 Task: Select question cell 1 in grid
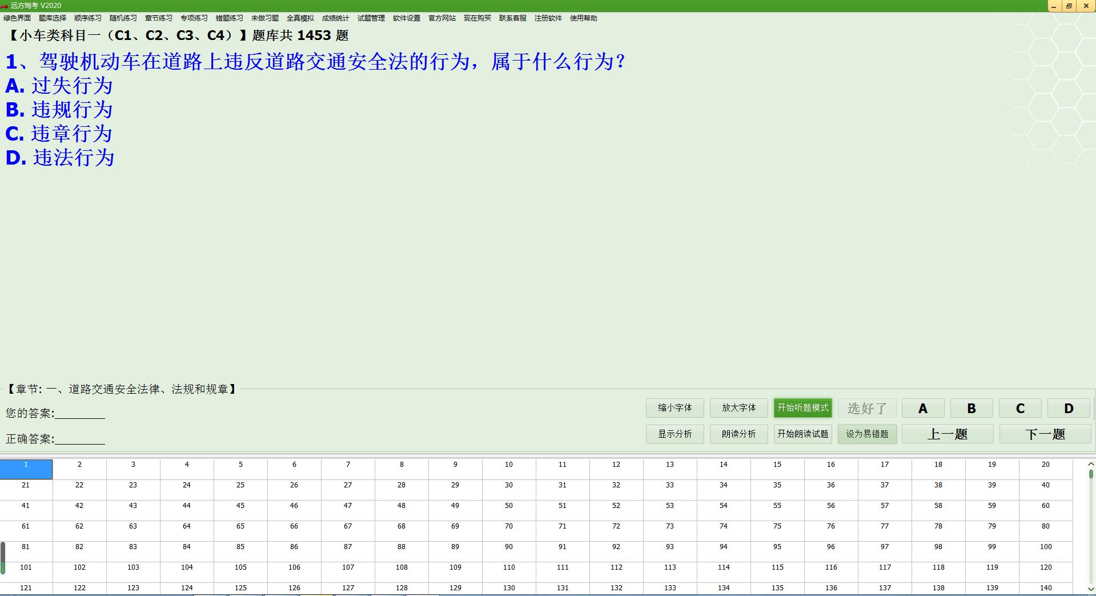click(26, 469)
